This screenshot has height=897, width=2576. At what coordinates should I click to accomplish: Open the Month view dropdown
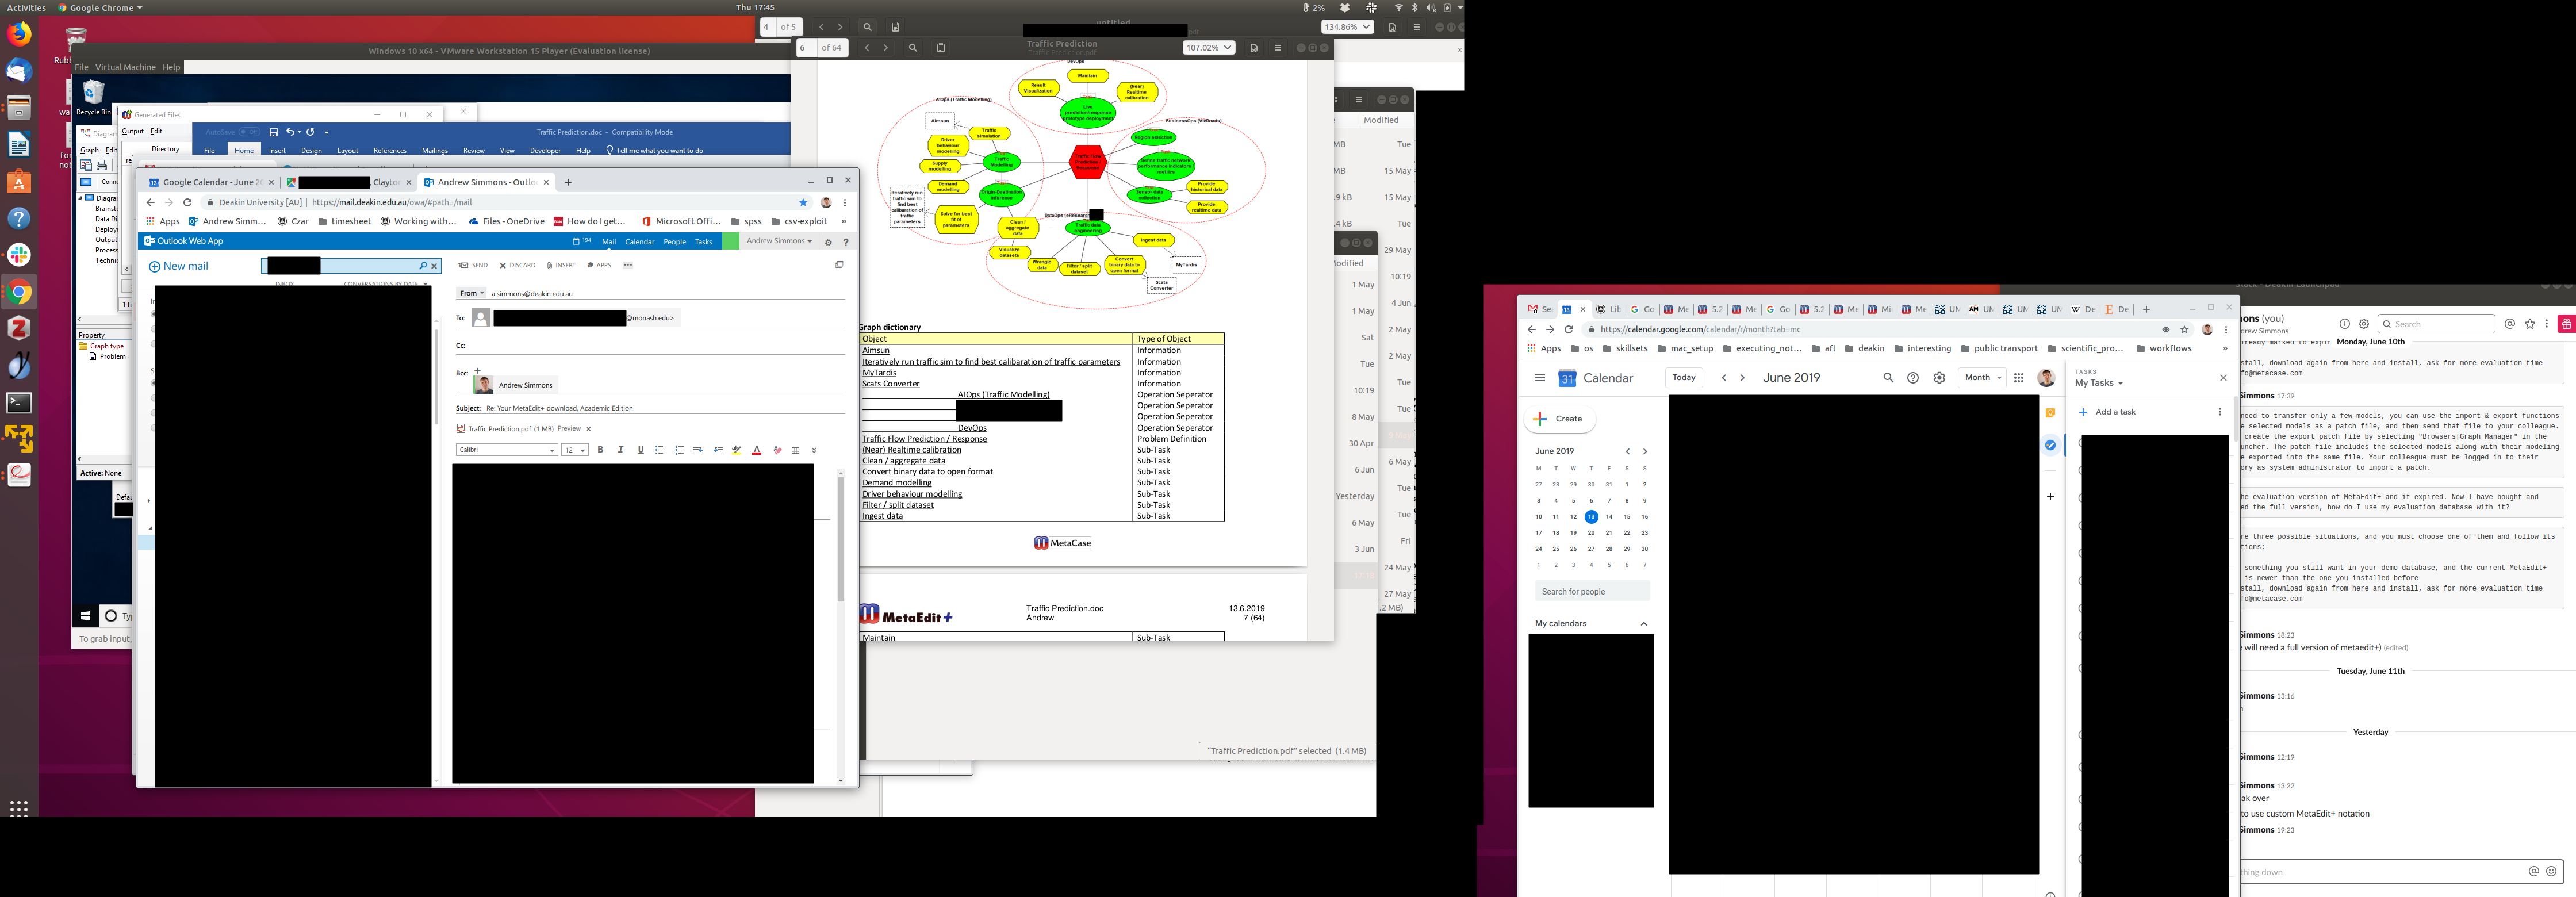pyautogui.click(x=1982, y=378)
